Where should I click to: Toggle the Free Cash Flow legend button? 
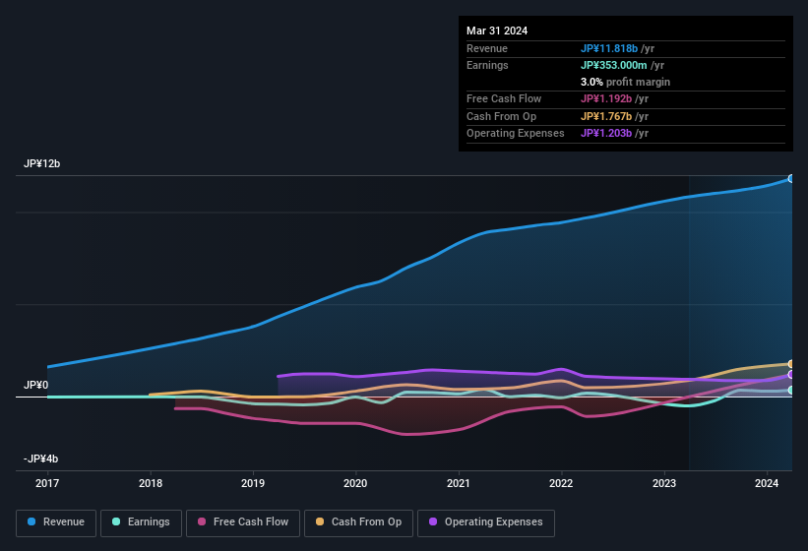tap(243, 522)
